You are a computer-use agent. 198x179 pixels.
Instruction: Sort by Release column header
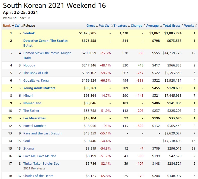(29, 26)
